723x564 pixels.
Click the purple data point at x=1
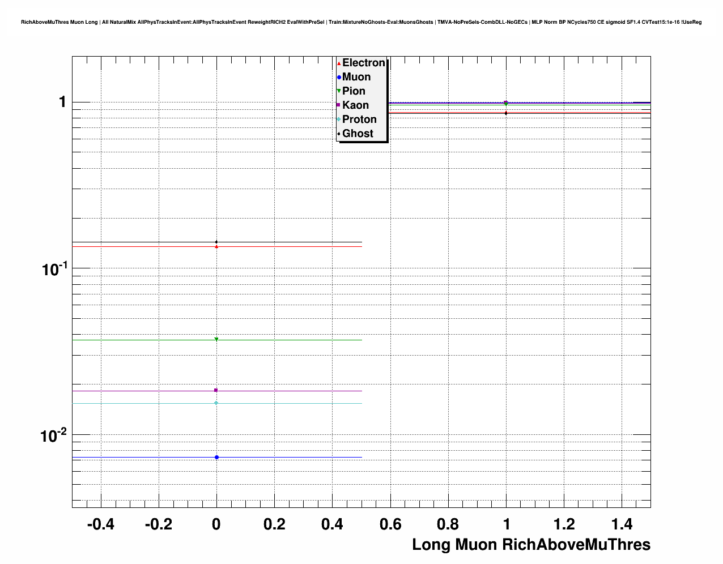[x=506, y=102]
